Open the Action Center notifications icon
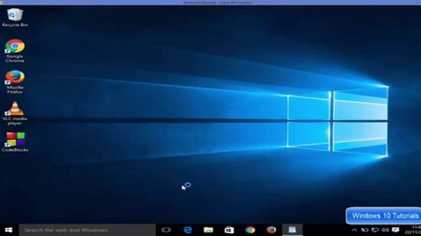The image size is (421, 236). click(395, 230)
